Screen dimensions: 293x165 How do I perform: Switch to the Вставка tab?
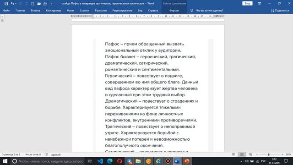coord(36,11)
